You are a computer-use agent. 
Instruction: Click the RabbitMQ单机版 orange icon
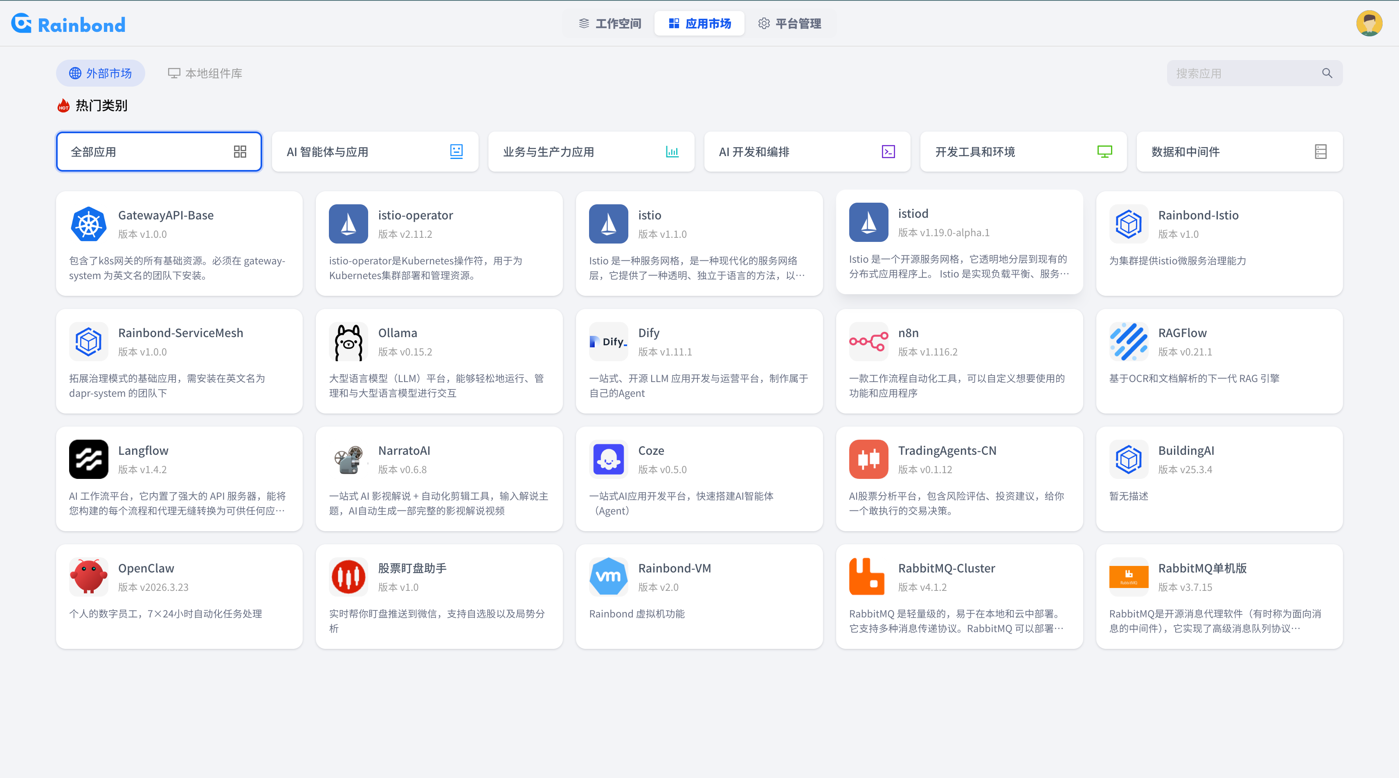(x=1129, y=577)
